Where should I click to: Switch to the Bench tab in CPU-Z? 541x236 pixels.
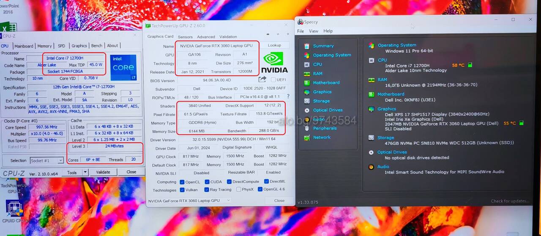pos(97,46)
